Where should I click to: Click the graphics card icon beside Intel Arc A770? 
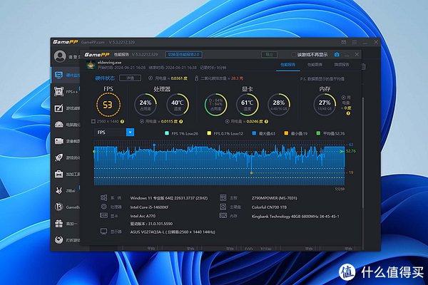(103, 215)
